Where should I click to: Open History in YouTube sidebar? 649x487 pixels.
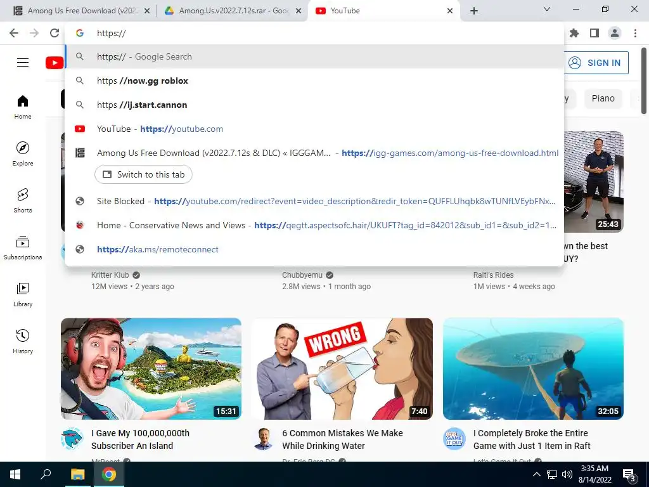23,341
